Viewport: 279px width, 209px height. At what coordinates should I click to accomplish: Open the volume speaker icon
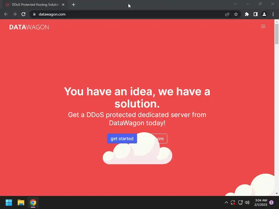tap(247, 202)
